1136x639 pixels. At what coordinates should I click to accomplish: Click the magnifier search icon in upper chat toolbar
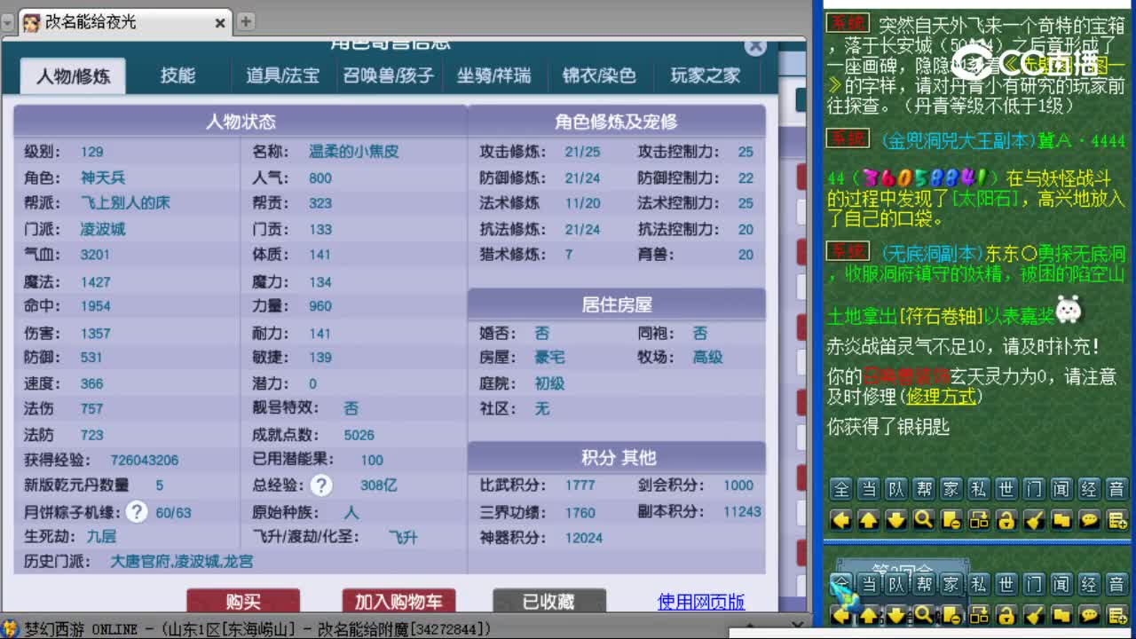(924, 519)
